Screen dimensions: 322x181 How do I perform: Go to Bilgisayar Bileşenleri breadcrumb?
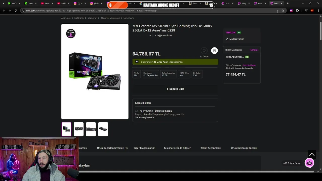pos(110,18)
